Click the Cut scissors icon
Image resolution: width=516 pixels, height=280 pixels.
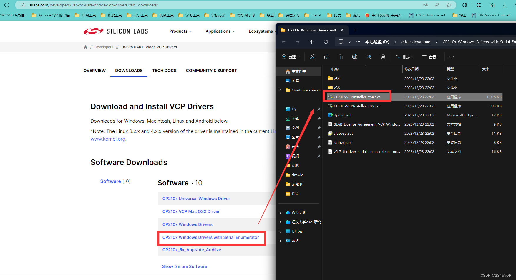[312, 57]
